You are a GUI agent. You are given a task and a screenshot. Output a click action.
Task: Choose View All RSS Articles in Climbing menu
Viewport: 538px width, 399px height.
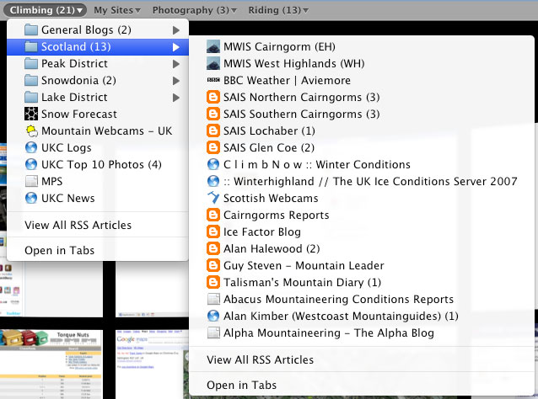point(98,225)
